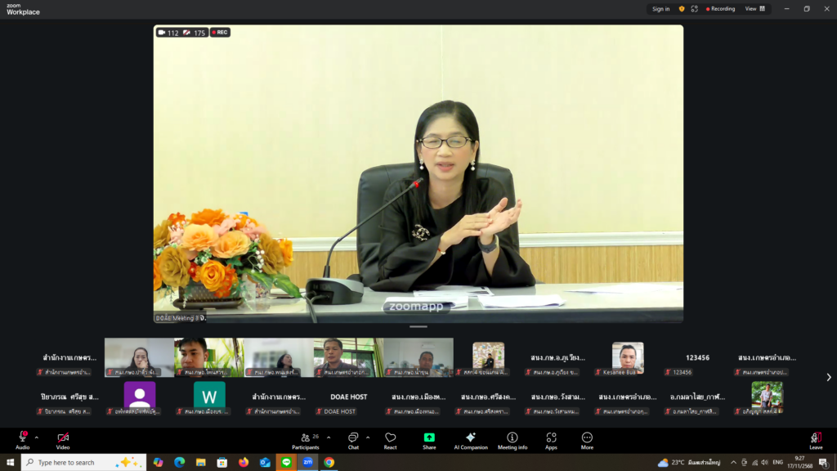This screenshot has width=837, height=471.
Task: Expand the Chat options chevron
Action: pyautogui.click(x=368, y=437)
